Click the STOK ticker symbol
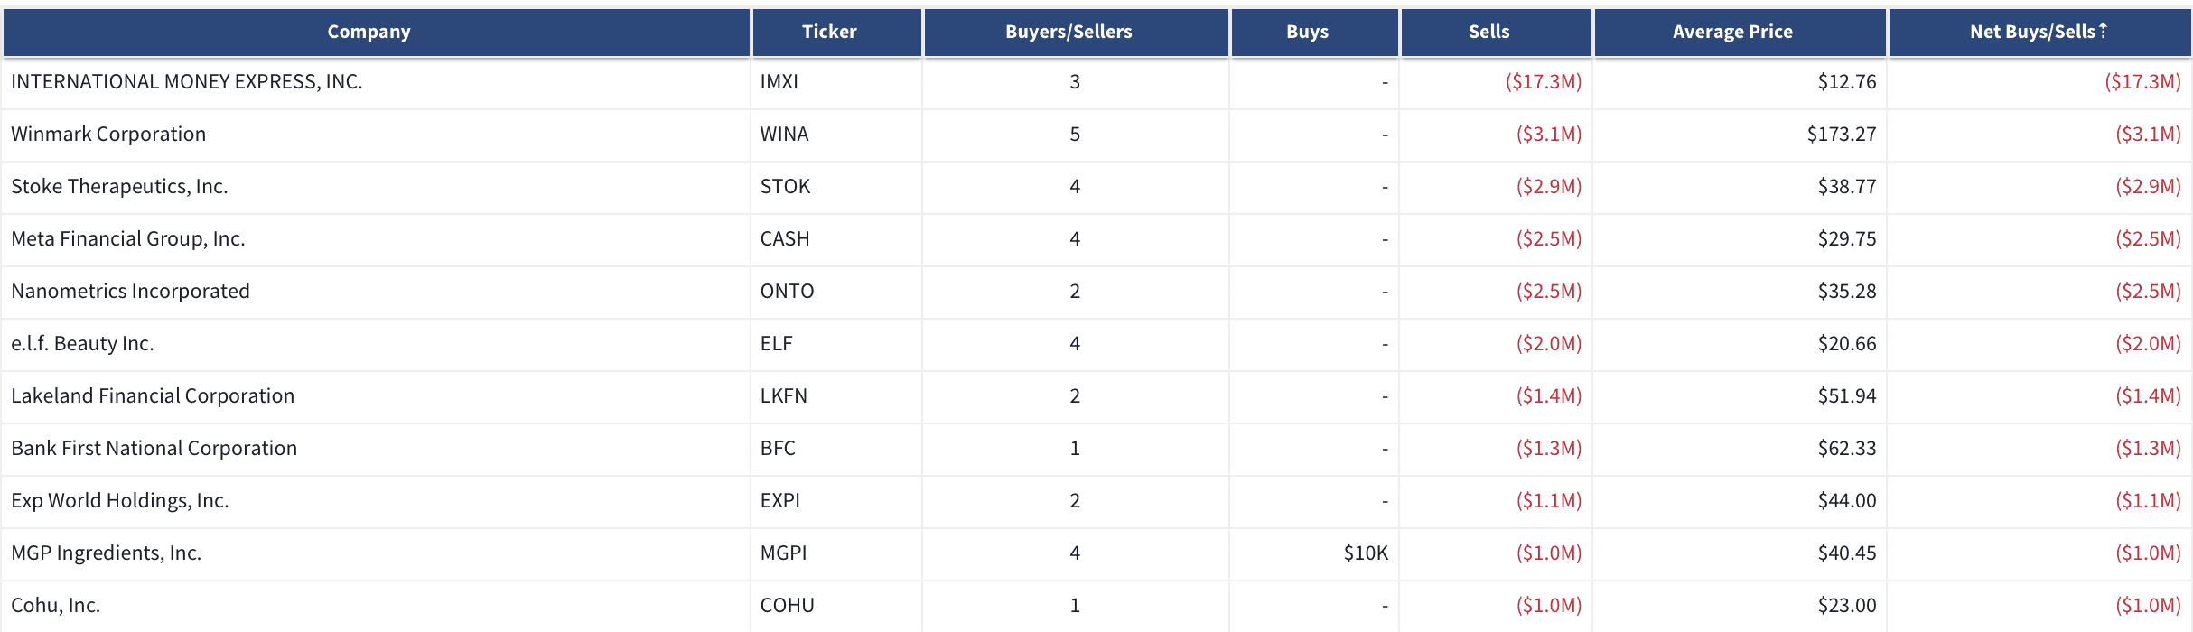2193x632 pixels. point(785,187)
